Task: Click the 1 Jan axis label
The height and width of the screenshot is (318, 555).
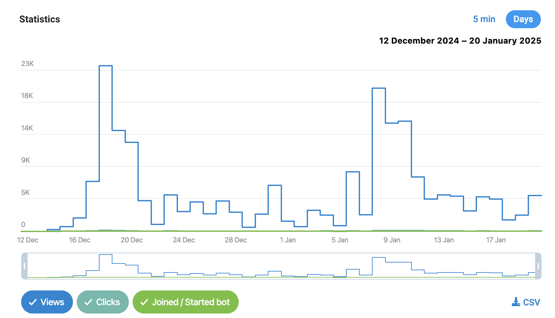Action: [288, 240]
